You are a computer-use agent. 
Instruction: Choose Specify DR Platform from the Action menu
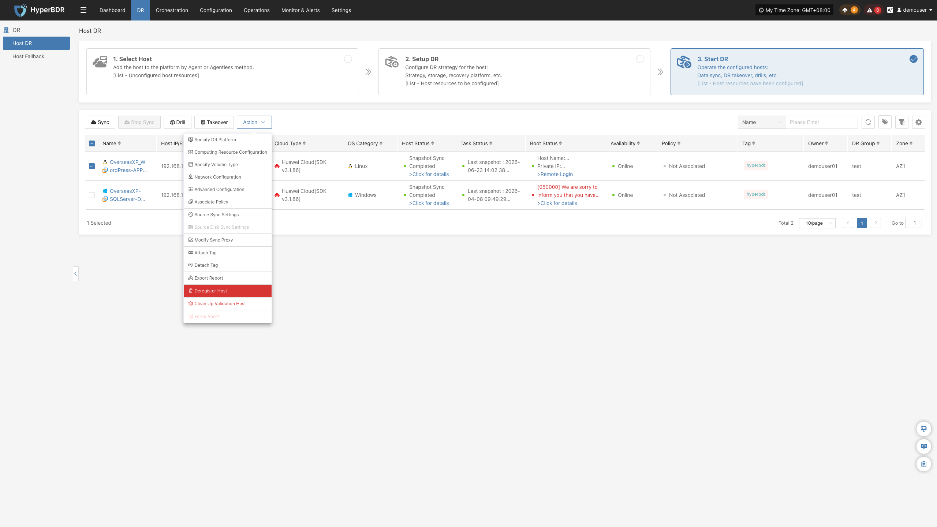pos(228,139)
